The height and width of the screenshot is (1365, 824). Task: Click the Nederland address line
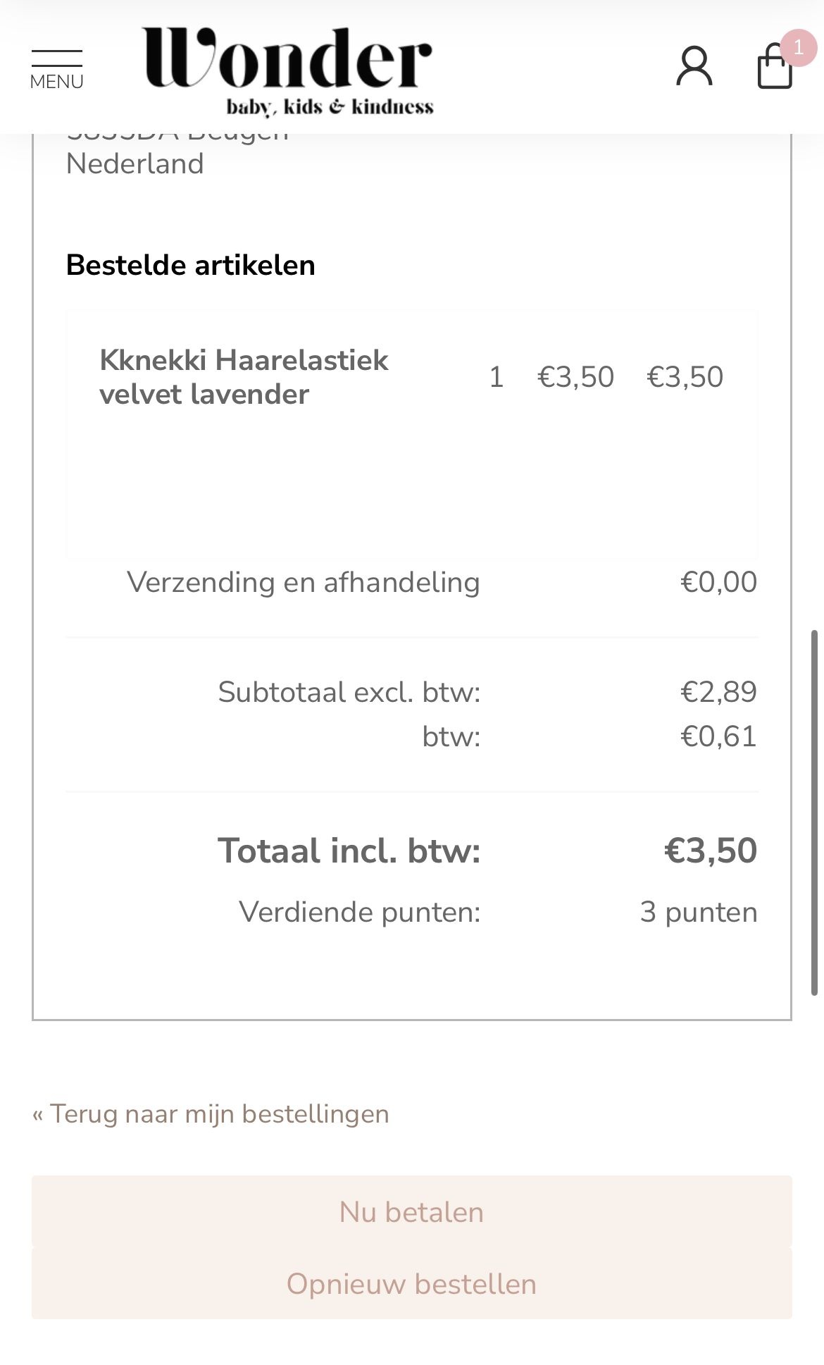point(135,163)
